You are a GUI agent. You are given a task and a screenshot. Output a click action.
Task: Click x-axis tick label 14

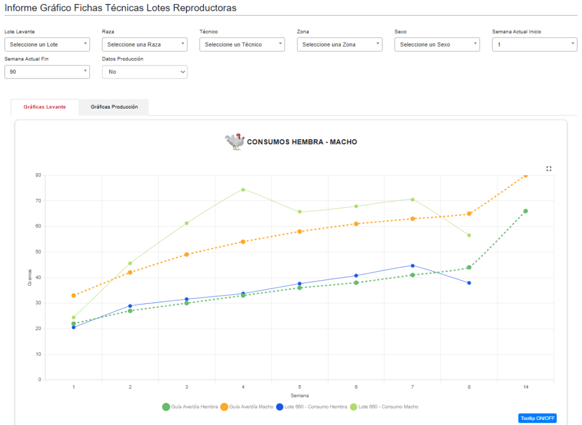[x=526, y=387]
